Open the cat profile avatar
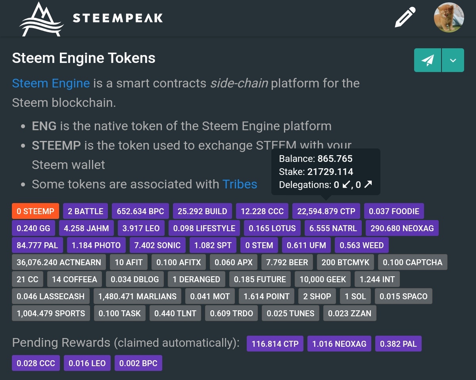 click(x=449, y=18)
